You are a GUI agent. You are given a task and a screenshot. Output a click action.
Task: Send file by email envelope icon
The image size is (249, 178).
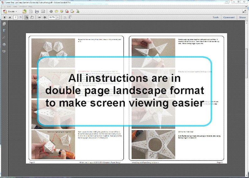click(x=43, y=11)
